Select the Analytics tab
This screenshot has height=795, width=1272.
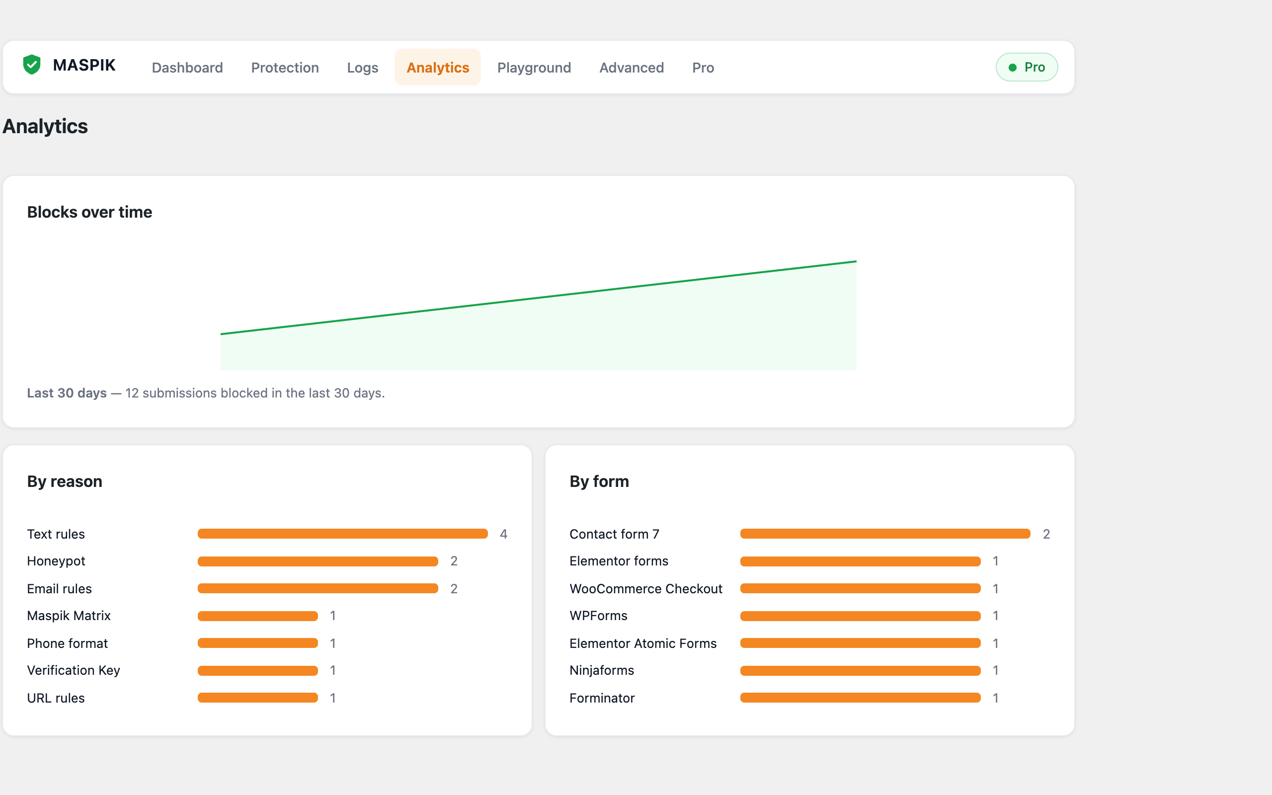(x=437, y=67)
